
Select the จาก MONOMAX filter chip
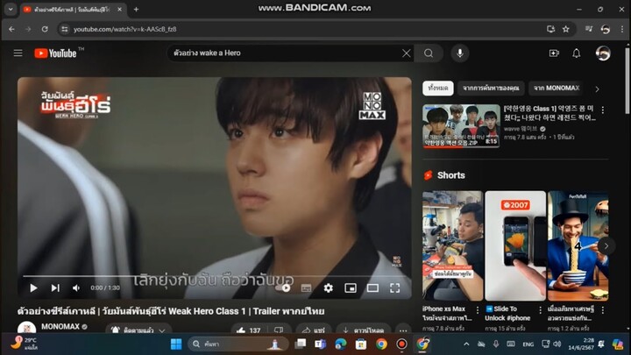557,89
